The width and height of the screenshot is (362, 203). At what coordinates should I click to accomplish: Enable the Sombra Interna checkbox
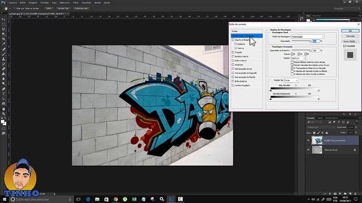click(x=233, y=56)
